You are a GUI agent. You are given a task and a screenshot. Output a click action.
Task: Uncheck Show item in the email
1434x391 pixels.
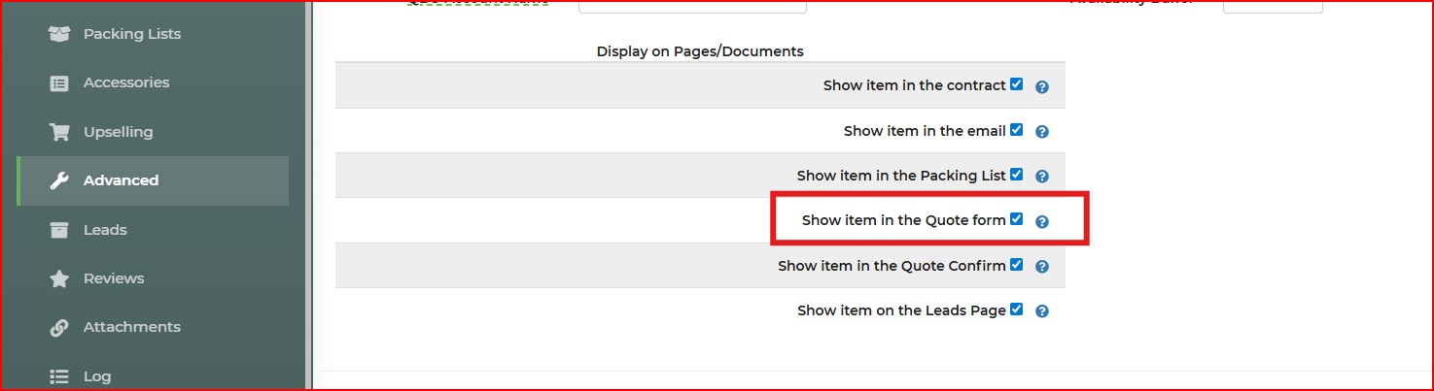click(x=1017, y=129)
